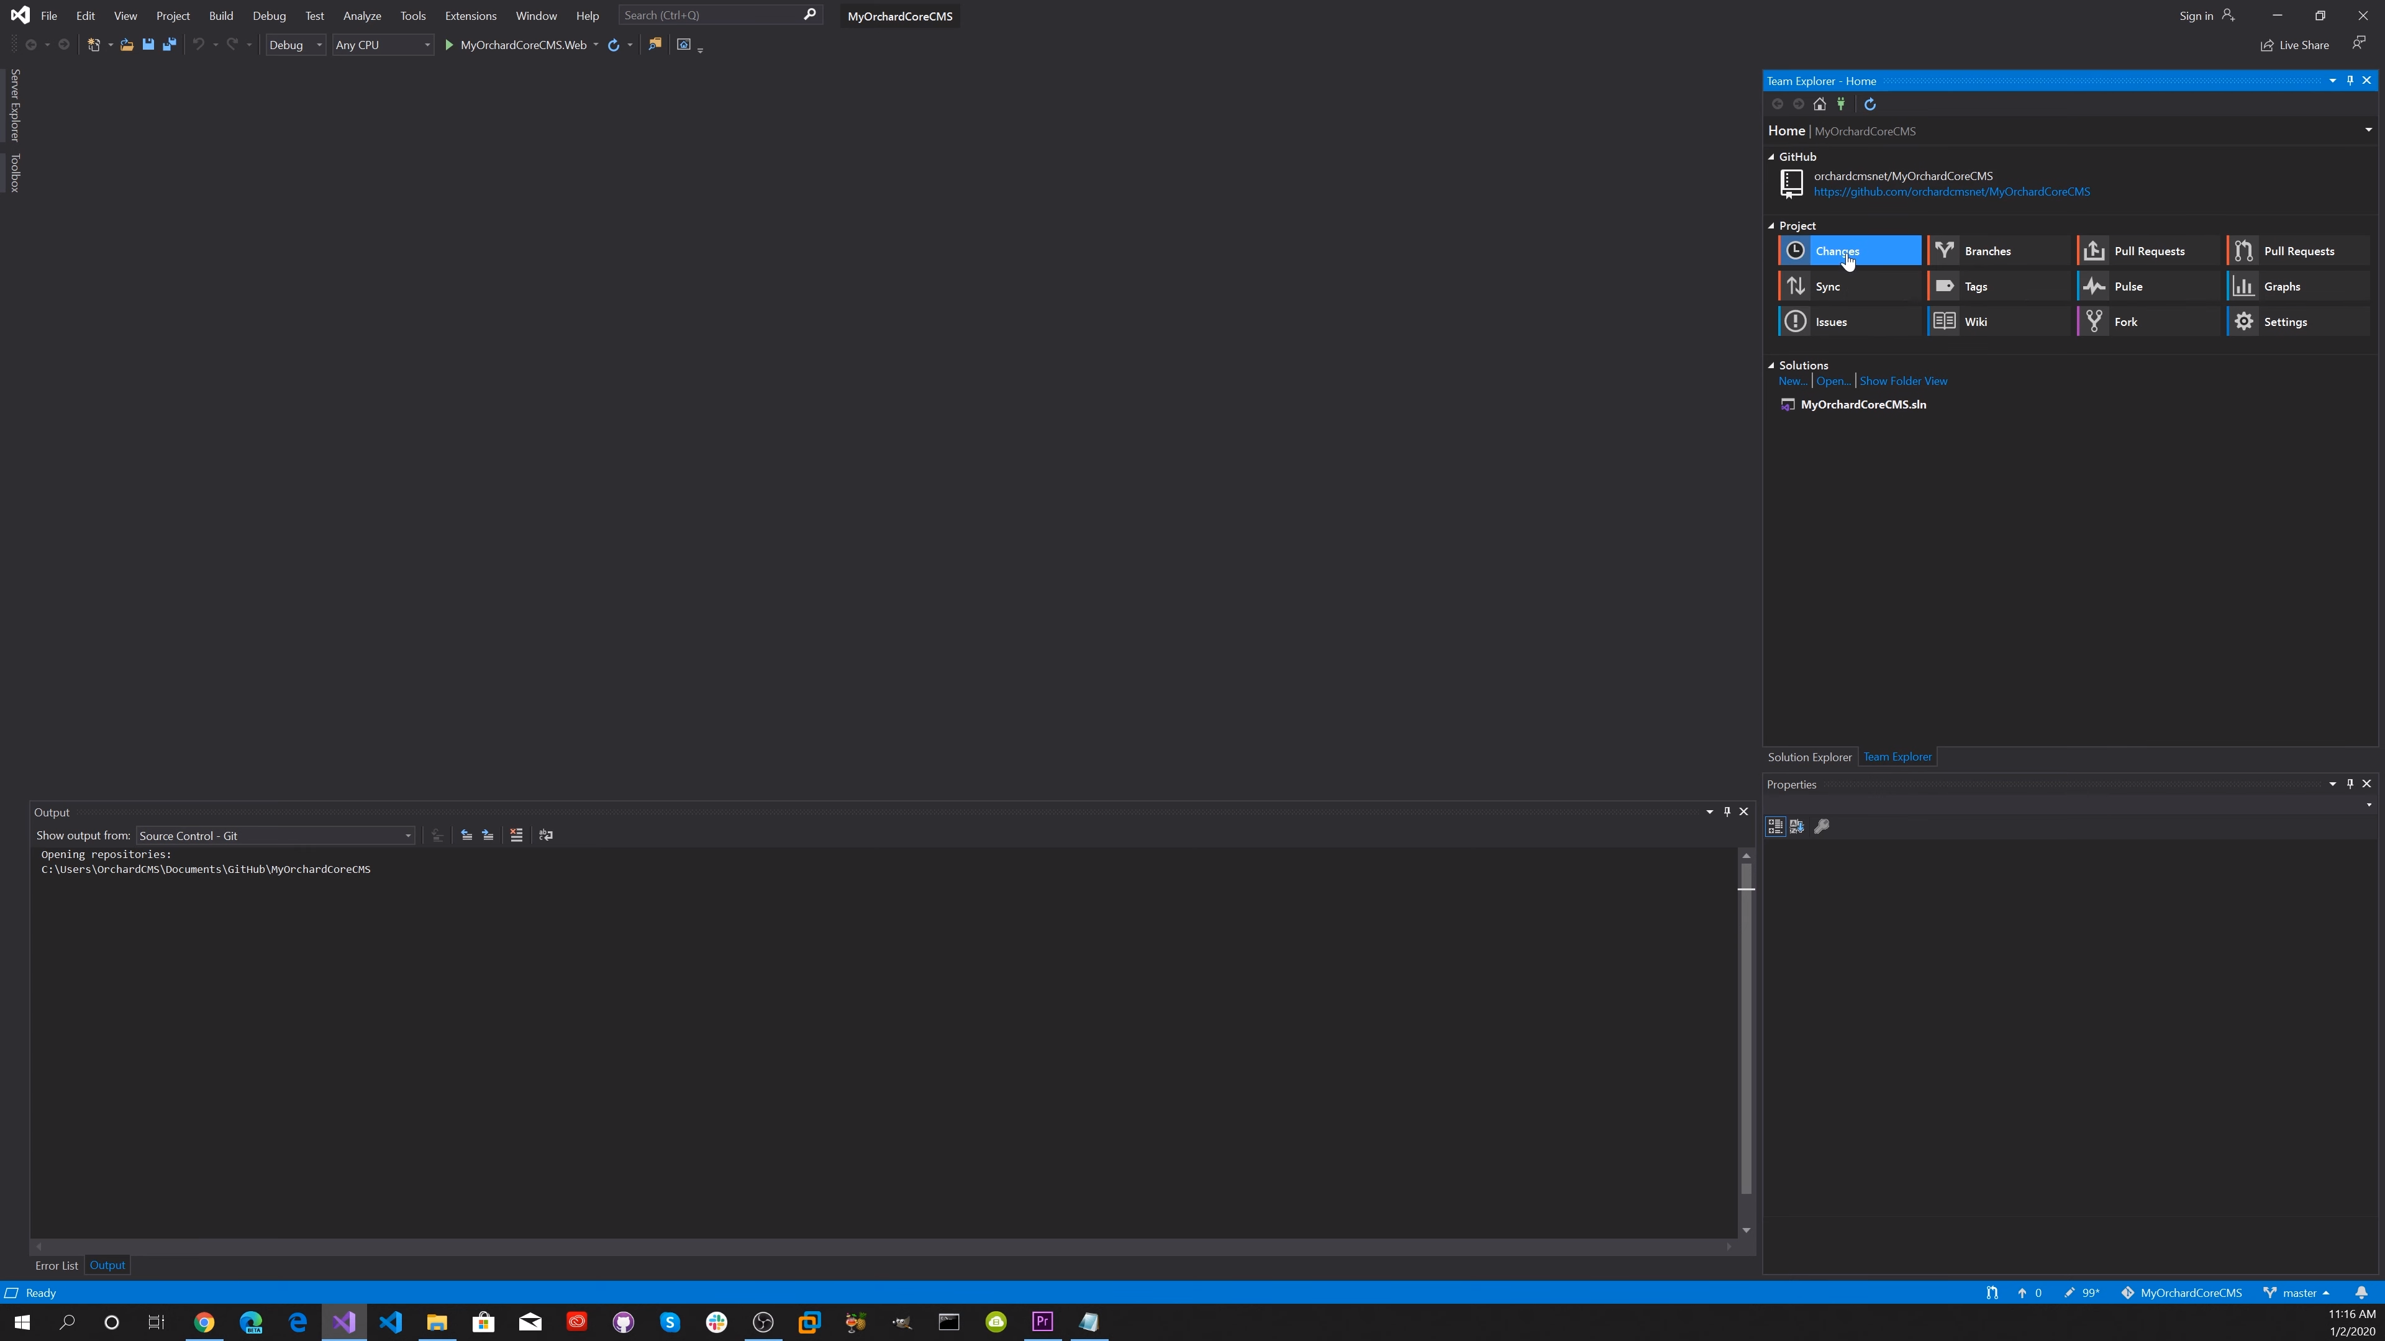Open the Wiki tile
The image size is (2385, 1341).
click(x=1998, y=321)
